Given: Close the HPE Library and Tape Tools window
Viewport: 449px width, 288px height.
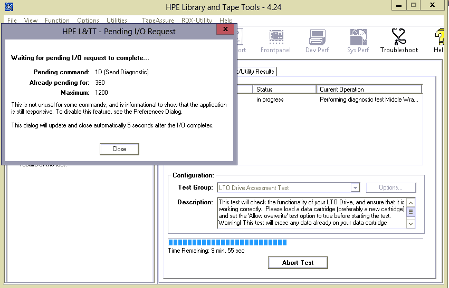Looking at the screenshot, I should (x=433, y=5).
